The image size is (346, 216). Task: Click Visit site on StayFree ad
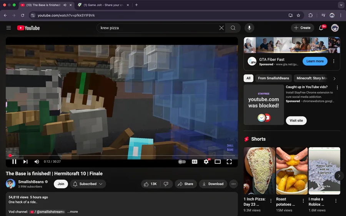pyautogui.click(x=296, y=120)
